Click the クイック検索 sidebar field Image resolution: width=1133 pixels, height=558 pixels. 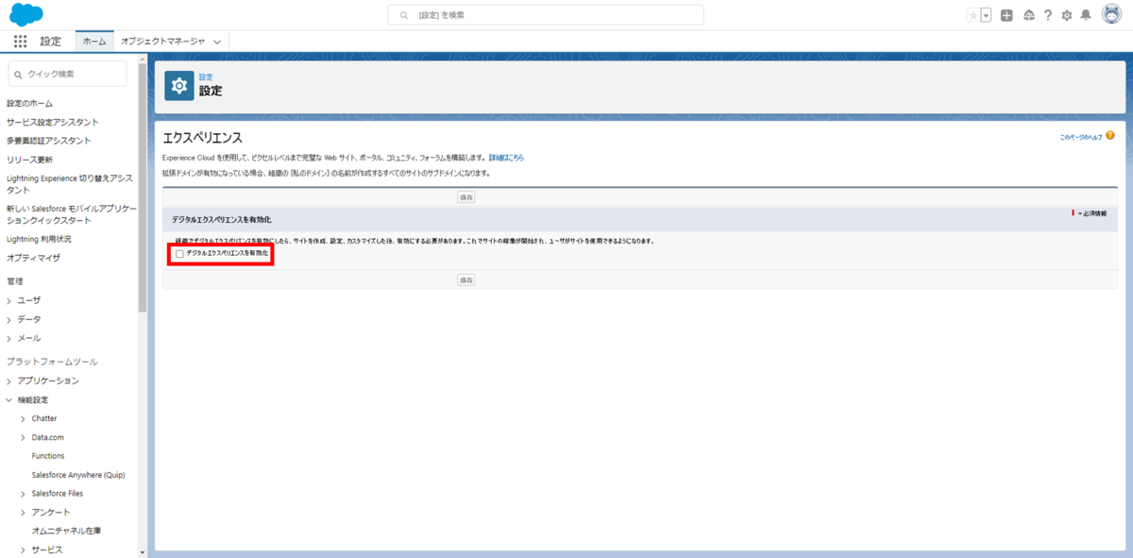coord(67,74)
